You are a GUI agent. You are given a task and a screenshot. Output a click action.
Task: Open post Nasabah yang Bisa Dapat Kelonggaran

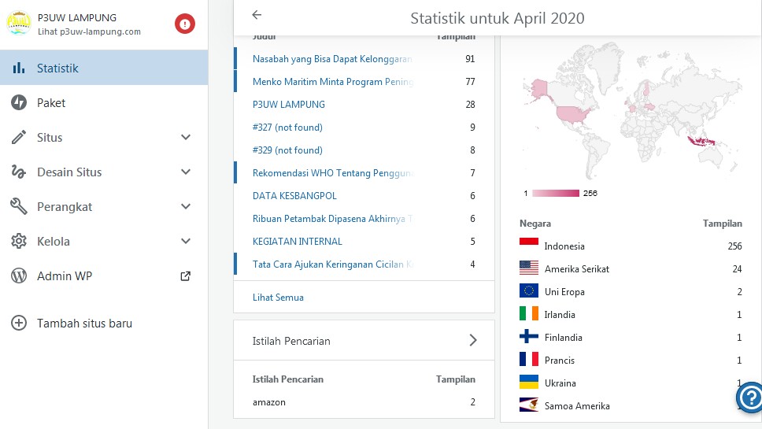[x=332, y=59]
